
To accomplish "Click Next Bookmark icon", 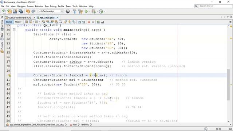I will (70, 22).
